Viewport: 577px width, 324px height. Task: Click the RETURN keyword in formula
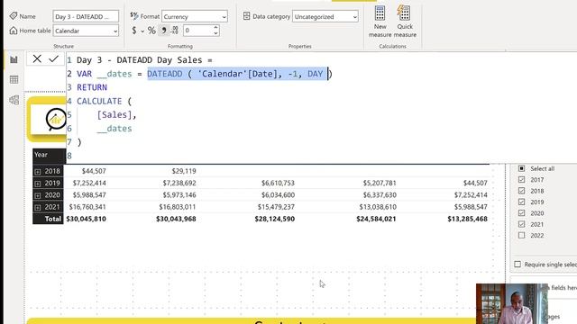(92, 87)
